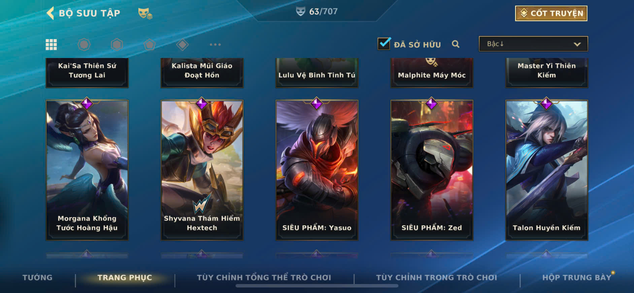
Task: Click the Cốt Truyện button
Action: pyautogui.click(x=551, y=13)
